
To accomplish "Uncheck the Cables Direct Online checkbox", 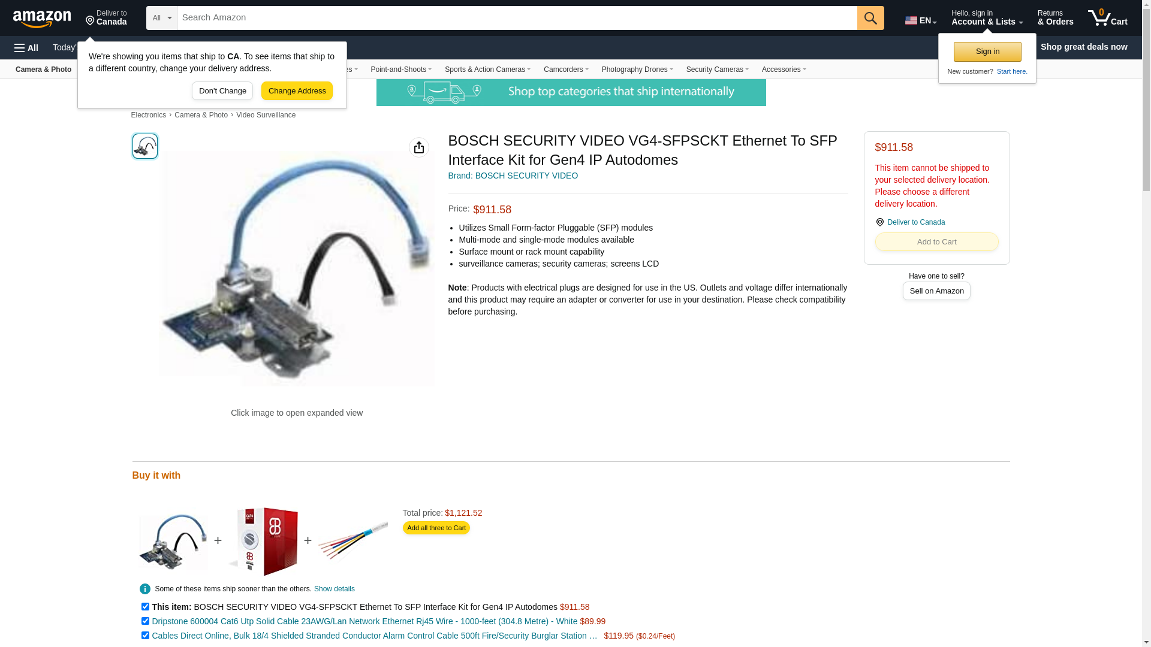I will (145, 636).
